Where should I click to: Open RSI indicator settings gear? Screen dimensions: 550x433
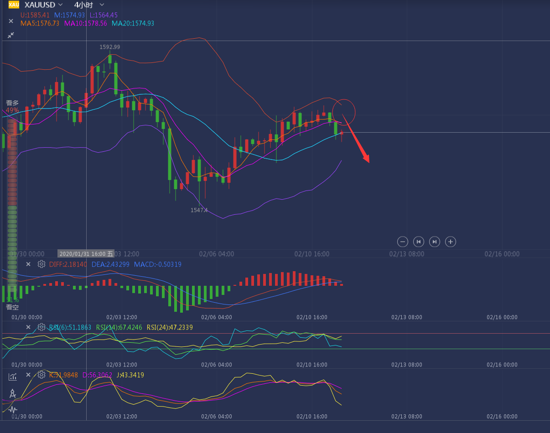42,327
